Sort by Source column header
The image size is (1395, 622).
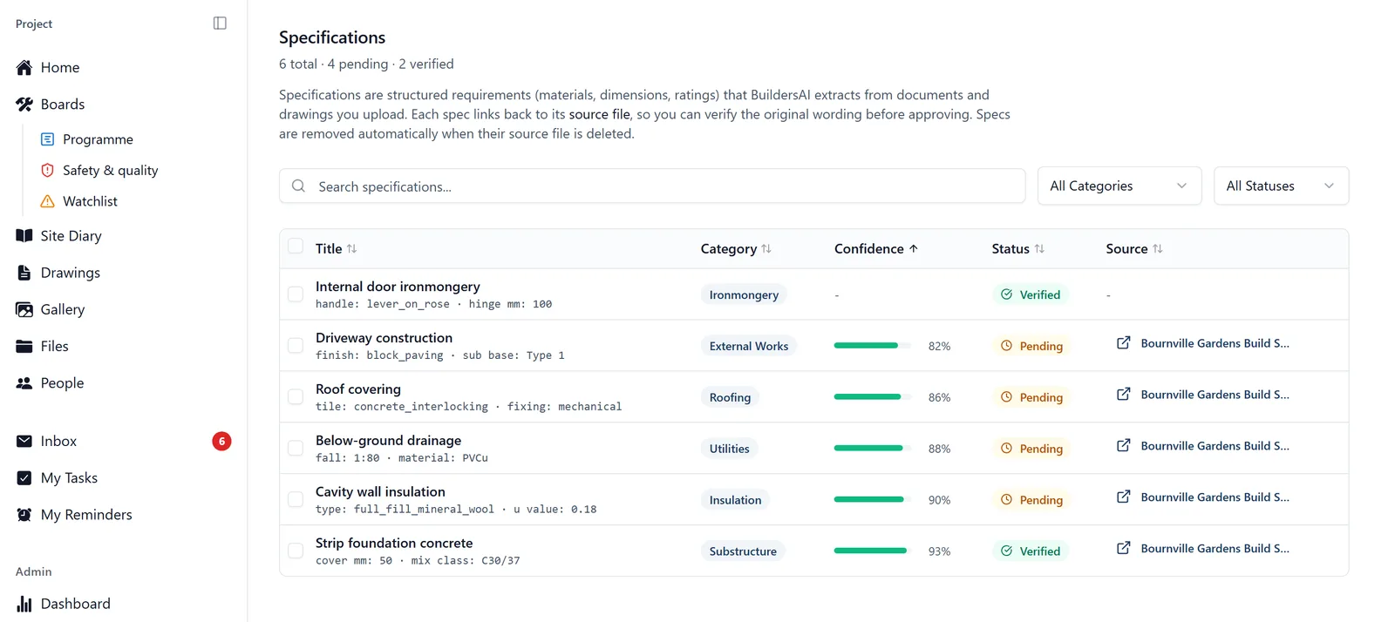1134,249
